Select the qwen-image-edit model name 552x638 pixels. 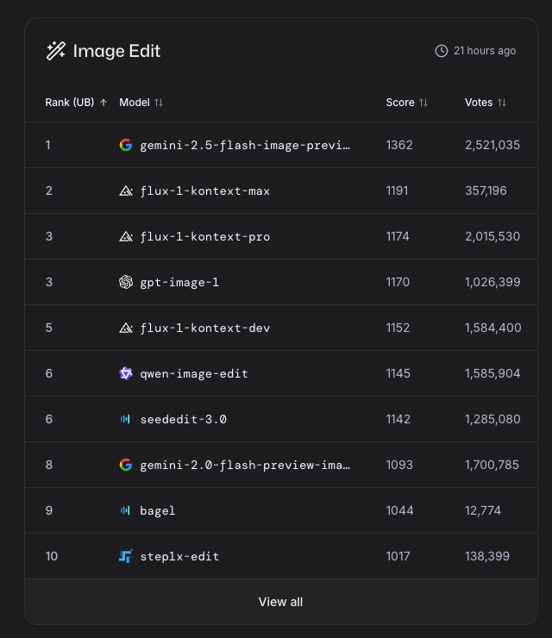[194, 373]
